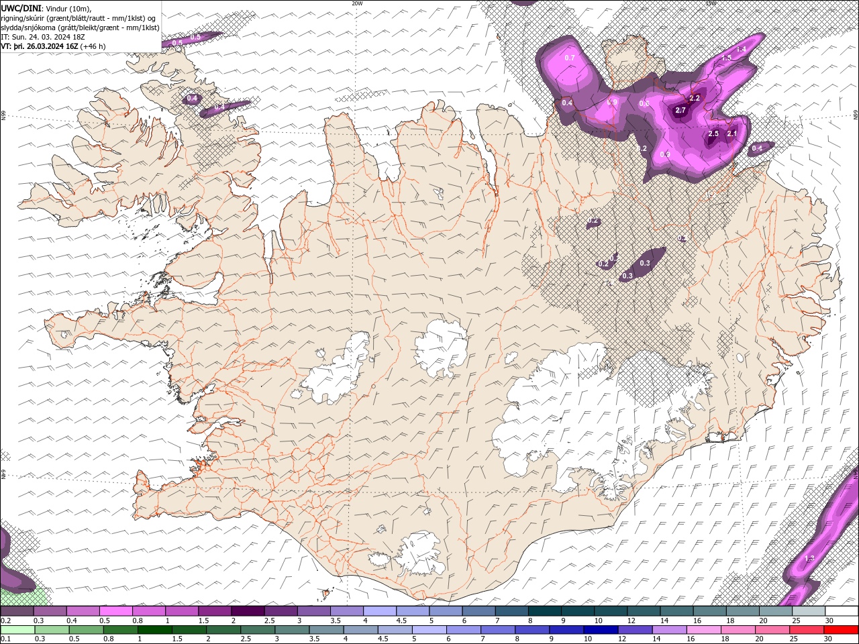
Task: Select the deep blue 10 swatch in lower legend row
Action: click(x=600, y=630)
